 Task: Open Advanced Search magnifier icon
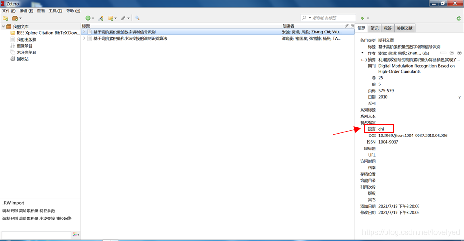pyautogui.click(x=137, y=18)
